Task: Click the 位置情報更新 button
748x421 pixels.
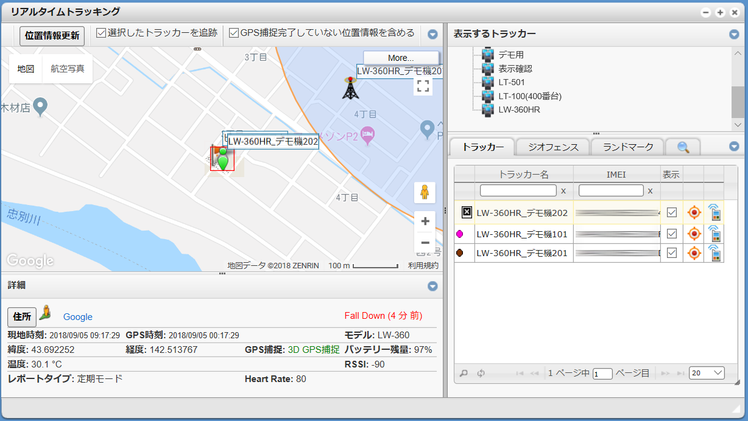Action: click(x=52, y=36)
